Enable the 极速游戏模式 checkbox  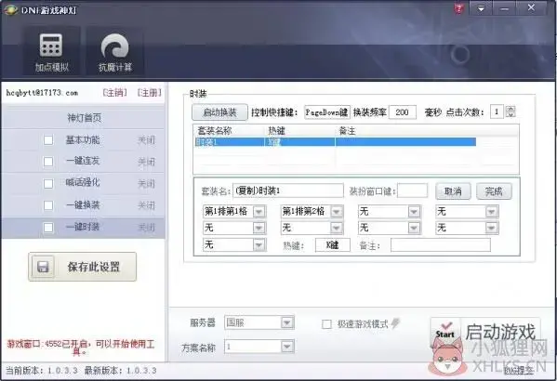coord(326,323)
